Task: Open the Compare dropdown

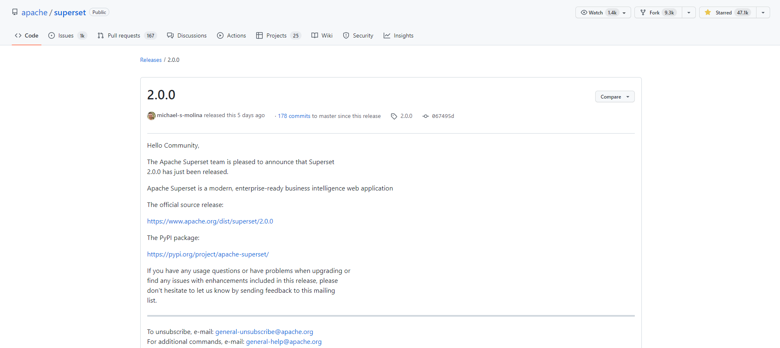Action: pos(615,97)
